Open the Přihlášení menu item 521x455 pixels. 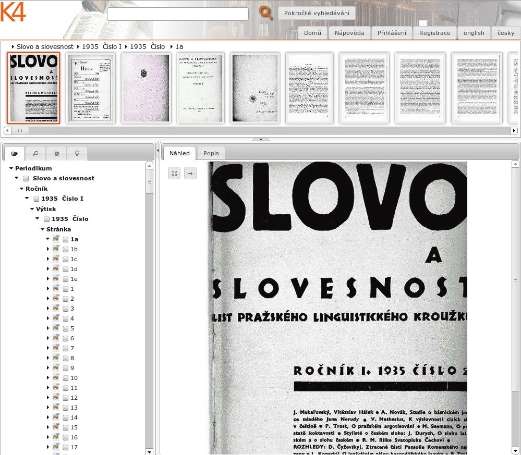pyautogui.click(x=392, y=32)
